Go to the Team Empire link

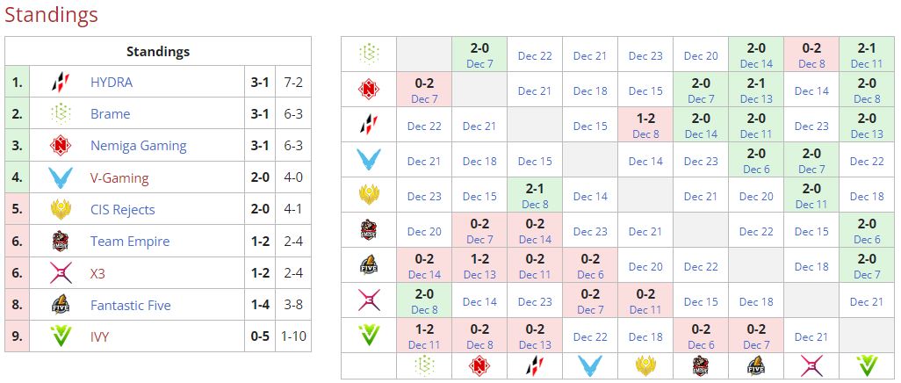pyautogui.click(x=130, y=242)
